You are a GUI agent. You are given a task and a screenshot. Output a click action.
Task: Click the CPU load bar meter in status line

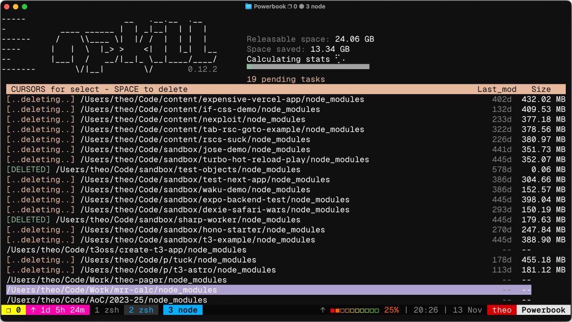[355, 311]
